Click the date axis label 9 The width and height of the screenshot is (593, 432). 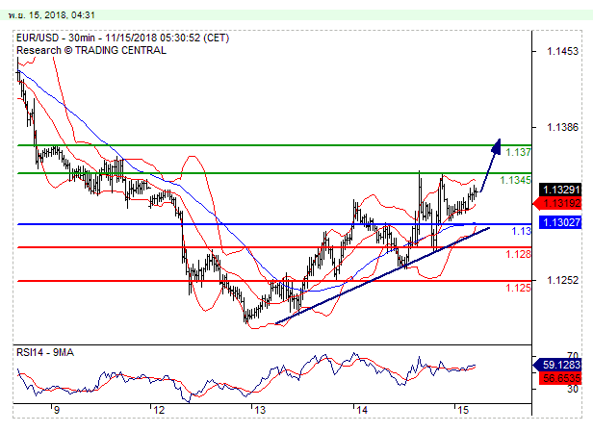click(57, 410)
